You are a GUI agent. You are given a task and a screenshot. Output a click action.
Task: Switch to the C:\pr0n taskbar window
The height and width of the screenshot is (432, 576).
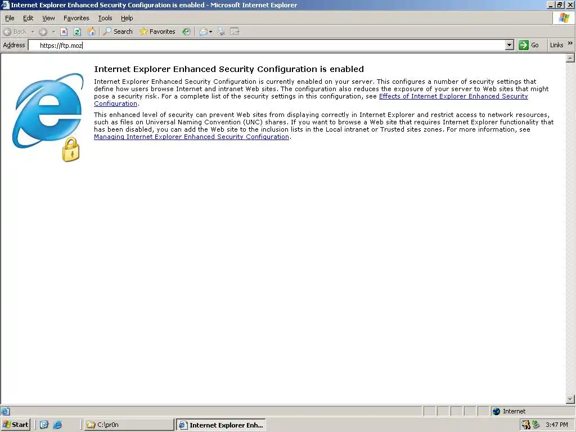point(129,425)
